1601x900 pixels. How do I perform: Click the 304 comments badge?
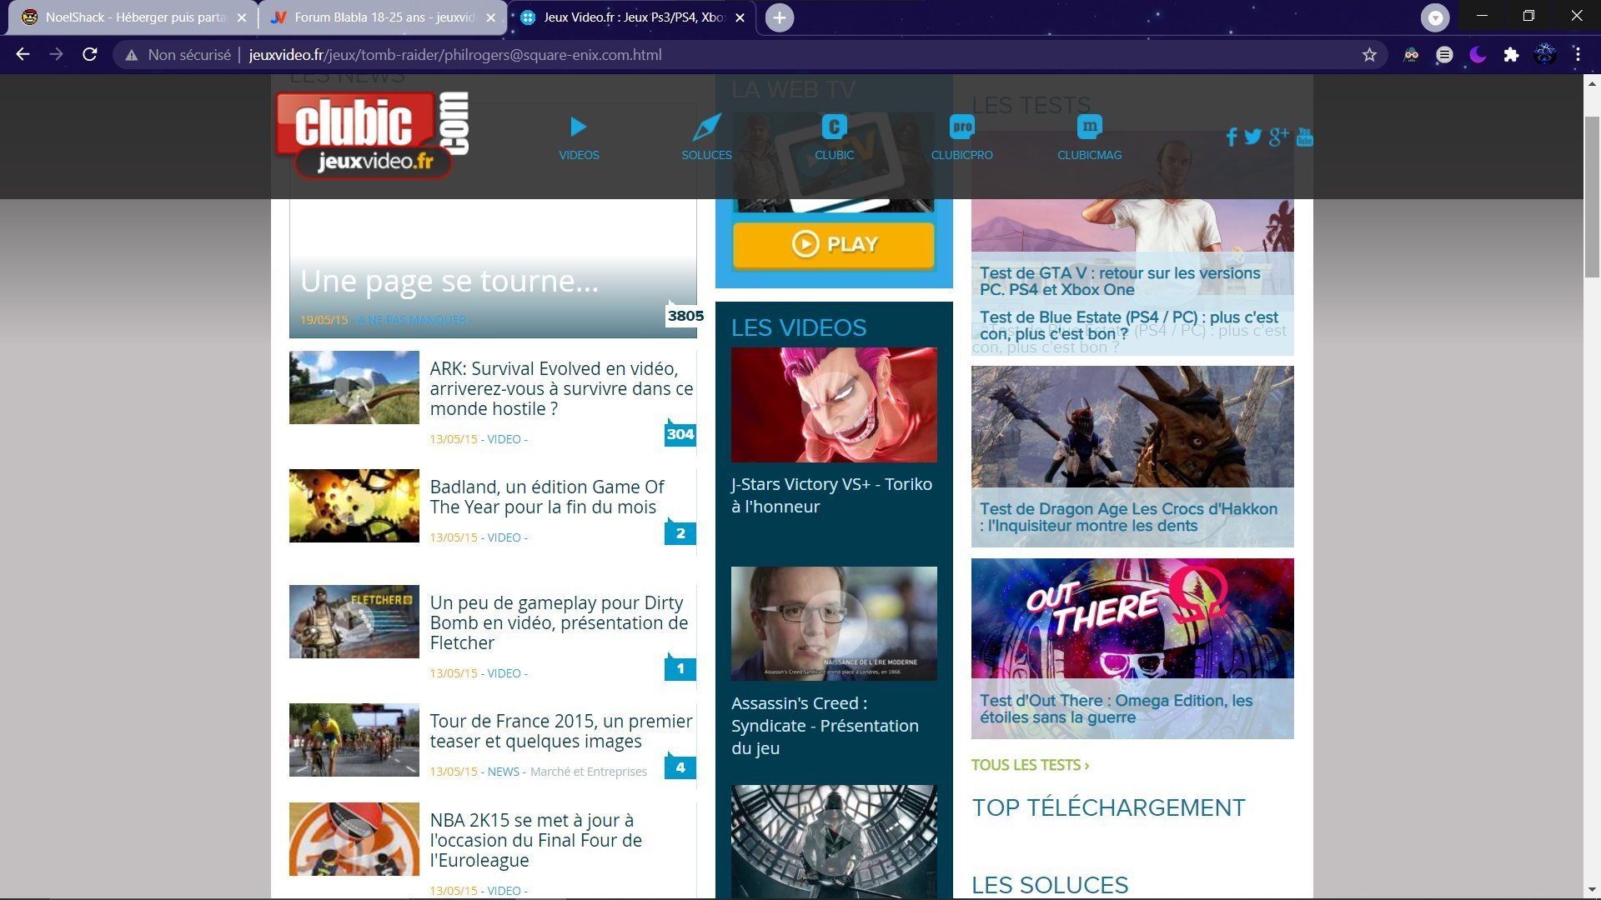click(680, 433)
